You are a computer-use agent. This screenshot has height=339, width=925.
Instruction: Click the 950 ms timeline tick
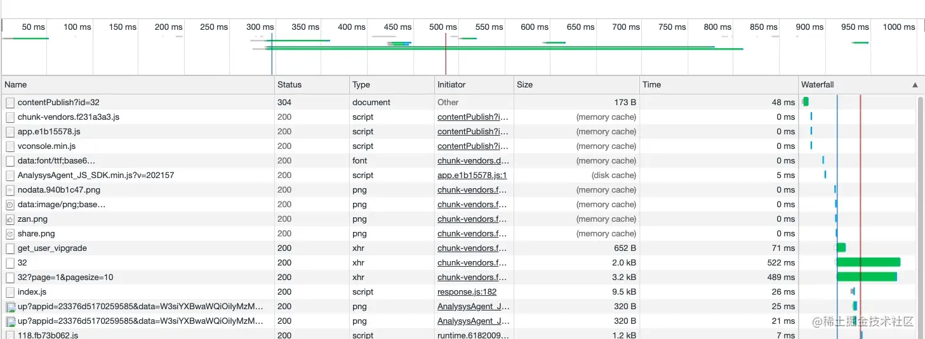[855, 27]
